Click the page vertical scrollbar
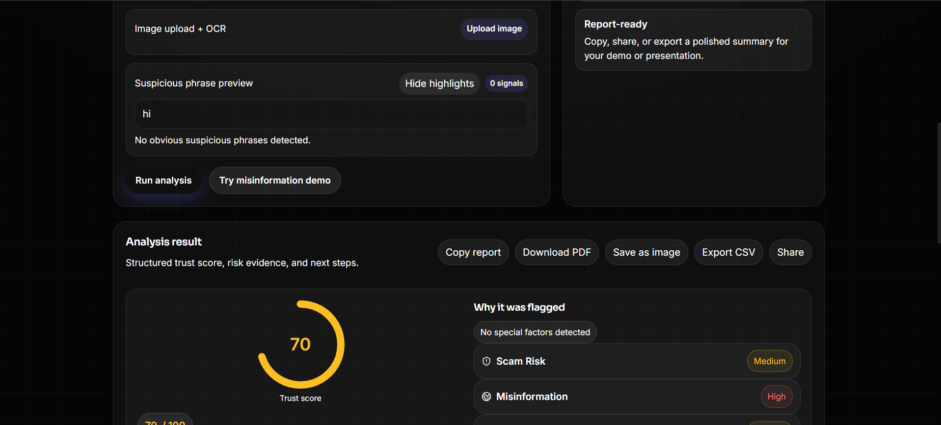Viewport: 941px width, 425px height. pos(939,183)
